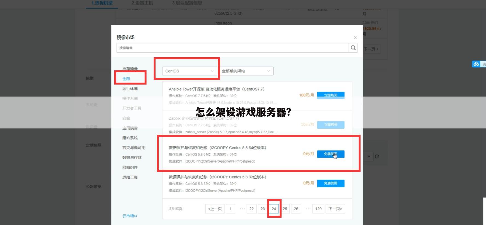Click 数据保护与恢复和迁移 32位版本 title
486x225 pixels.
(x=217, y=177)
